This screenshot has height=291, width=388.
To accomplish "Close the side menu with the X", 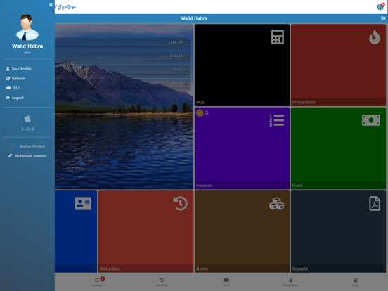I will pos(51,4).
